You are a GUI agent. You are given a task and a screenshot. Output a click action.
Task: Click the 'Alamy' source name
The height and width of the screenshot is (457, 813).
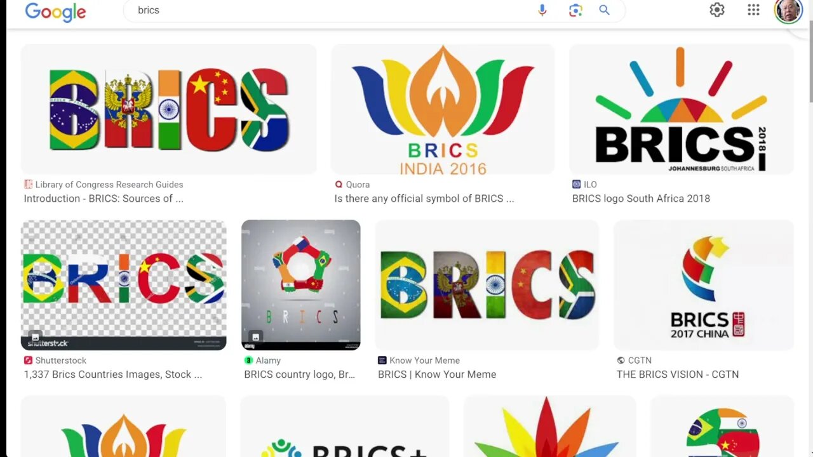pyautogui.click(x=268, y=360)
